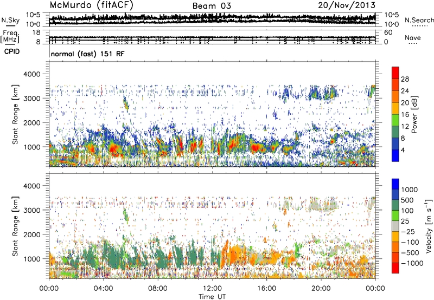Screen dimensions: 434x300
Task: Click the 4 label on Power colorbar
Action: [403, 150]
